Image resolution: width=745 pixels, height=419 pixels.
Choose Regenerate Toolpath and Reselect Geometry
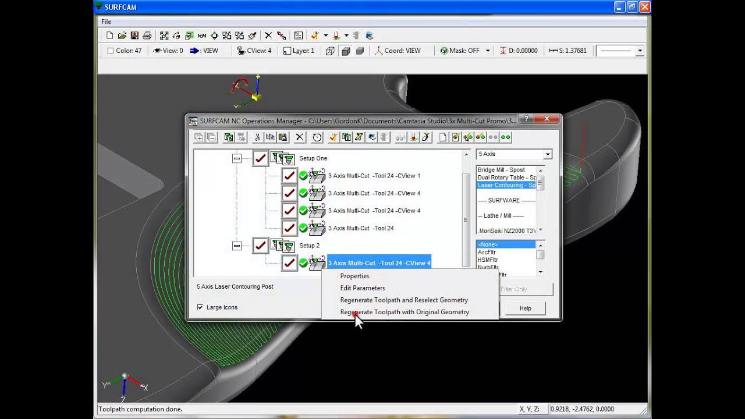click(404, 300)
